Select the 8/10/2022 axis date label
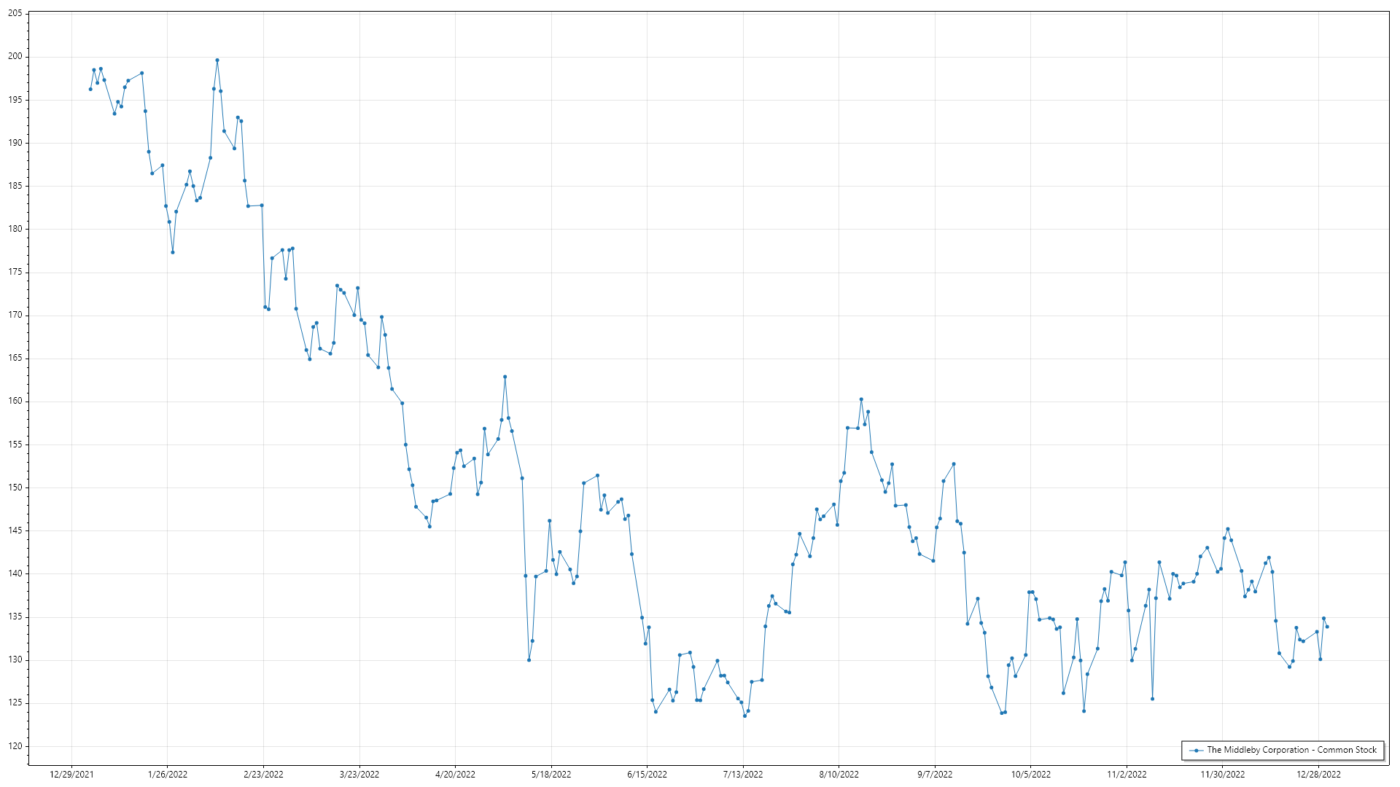The width and height of the screenshot is (1400, 787). click(839, 775)
